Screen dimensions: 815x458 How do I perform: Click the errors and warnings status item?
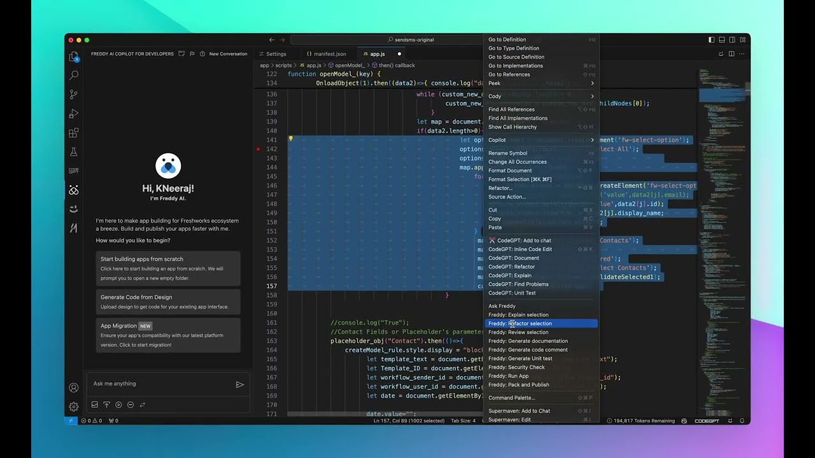click(91, 420)
